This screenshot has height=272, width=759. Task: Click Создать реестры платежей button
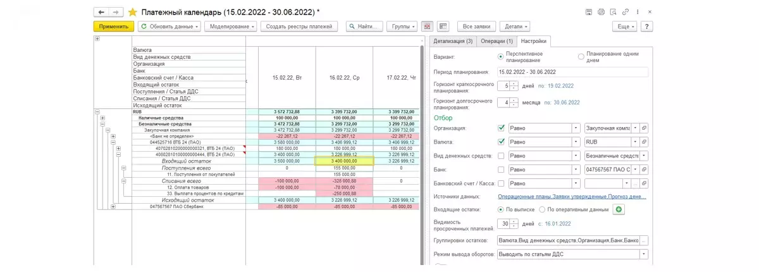[x=300, y=26]
